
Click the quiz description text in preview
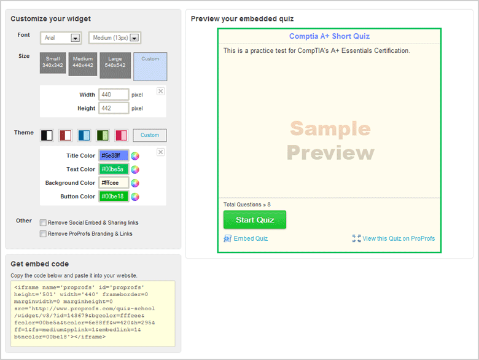[316, 51]
